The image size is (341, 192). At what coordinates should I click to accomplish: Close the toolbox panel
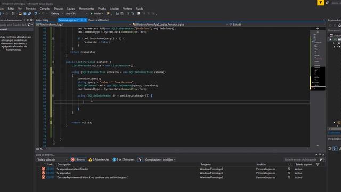[31, 20]
